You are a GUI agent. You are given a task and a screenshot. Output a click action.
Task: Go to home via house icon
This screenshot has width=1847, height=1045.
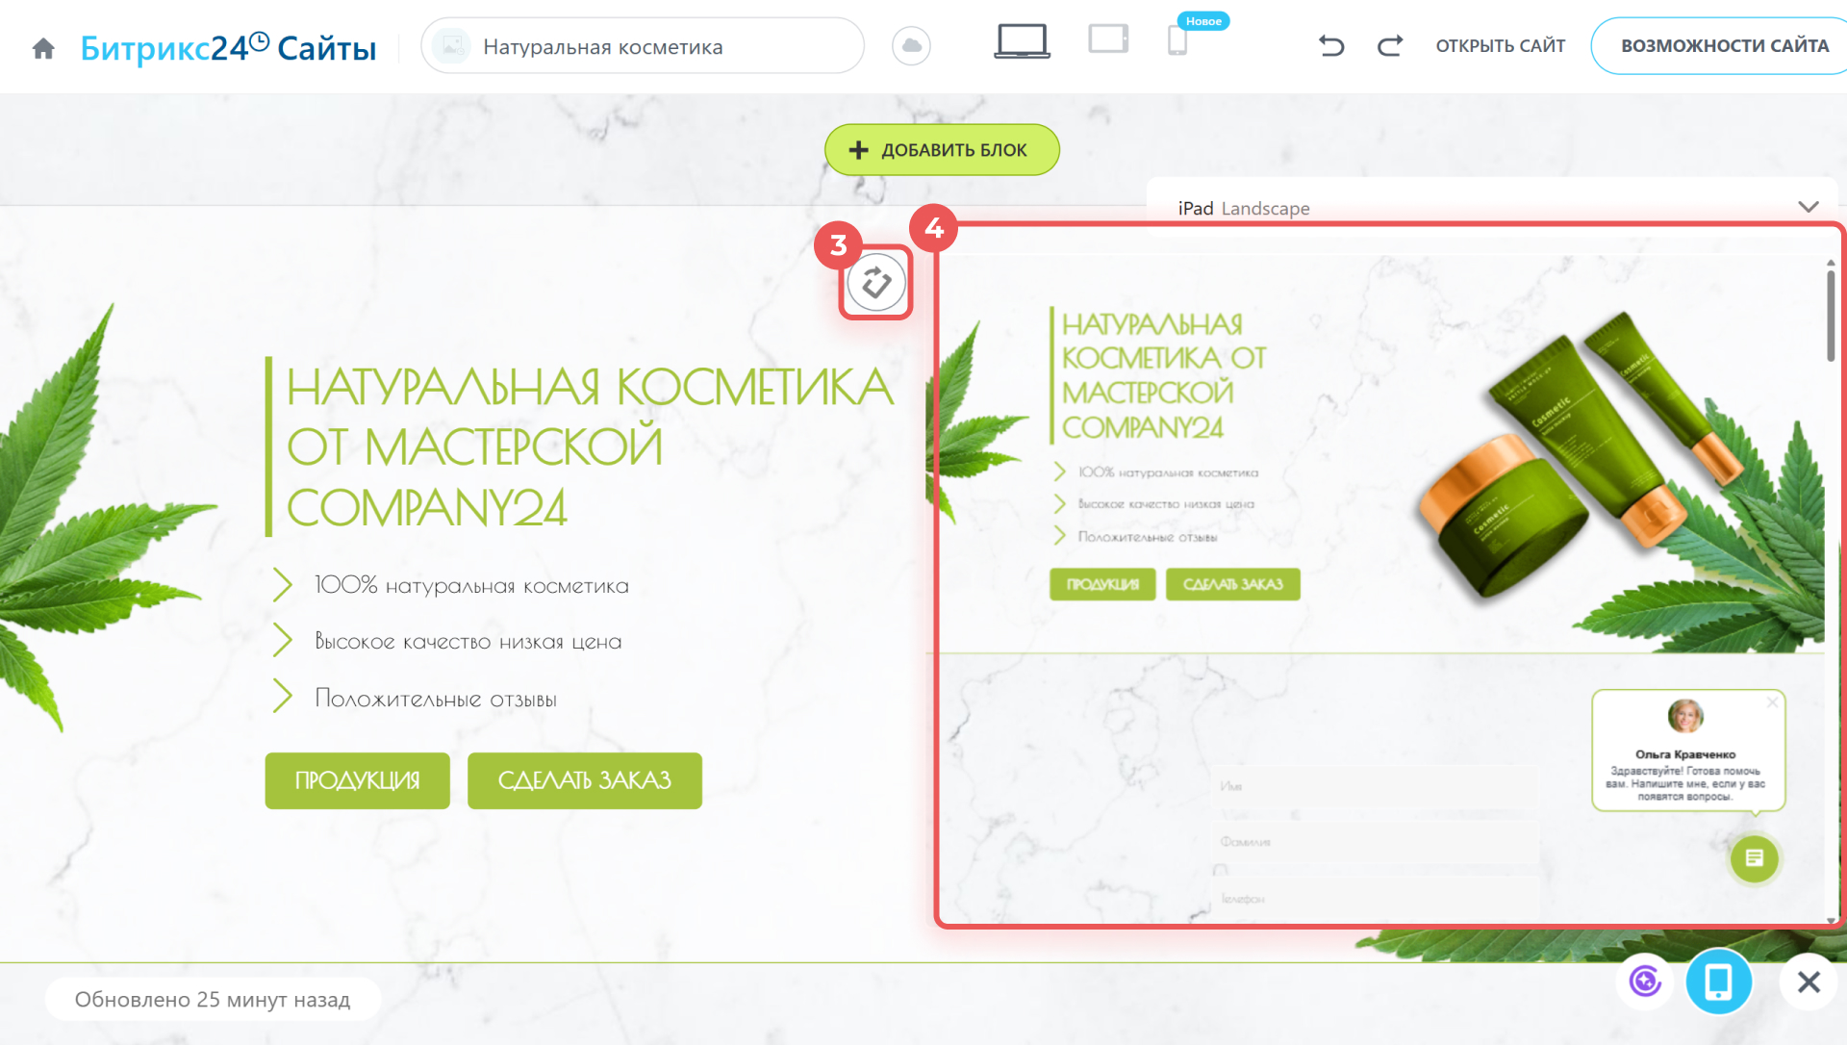43,48
